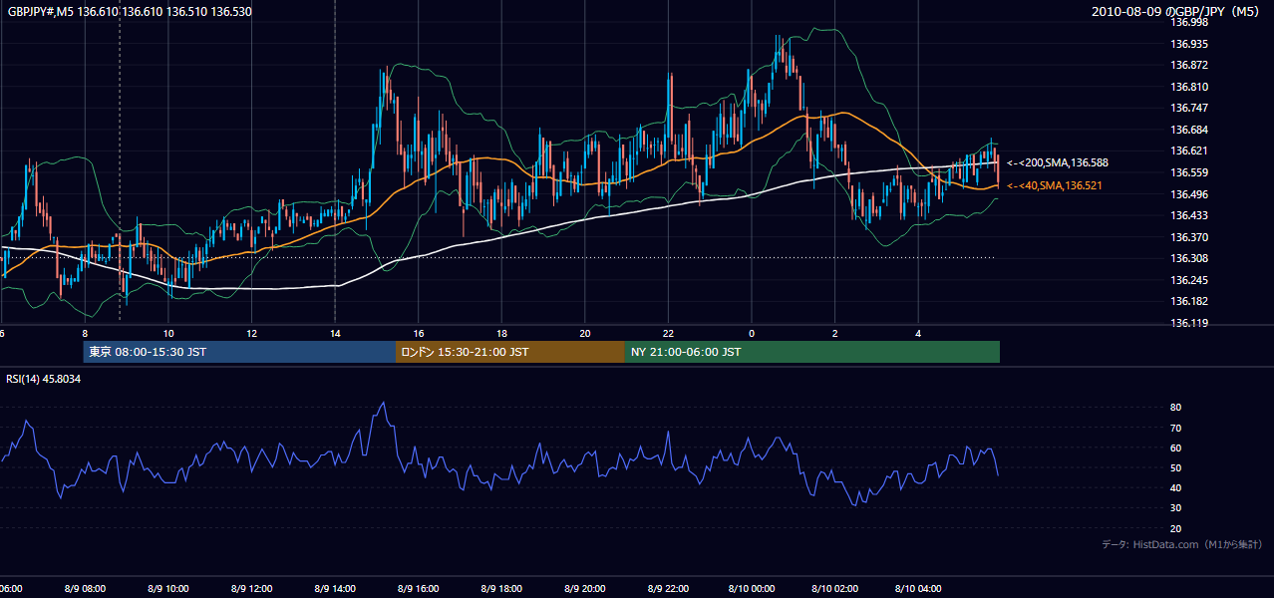
Task: Click the 8/9 08:00 date label
Action: tap(85, 589)
